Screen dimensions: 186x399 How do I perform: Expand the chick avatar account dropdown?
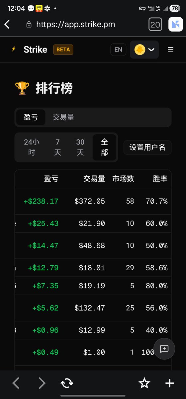point(144,50)
